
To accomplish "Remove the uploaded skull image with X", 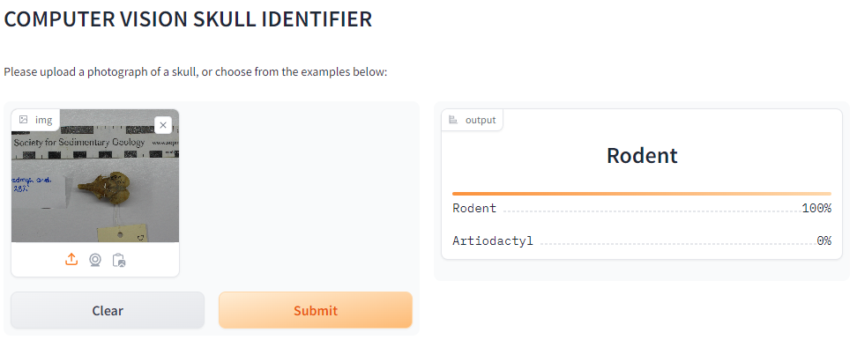I will pos(163,125).
